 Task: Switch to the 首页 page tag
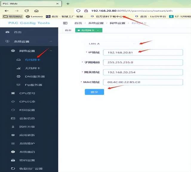click(x=68, y=30)
